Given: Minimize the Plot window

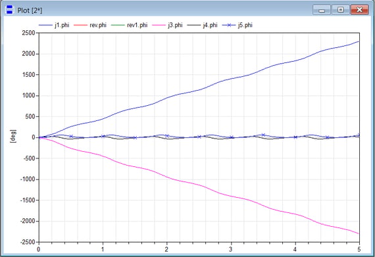Looking at the screenshot, I should tap(322, 10).
